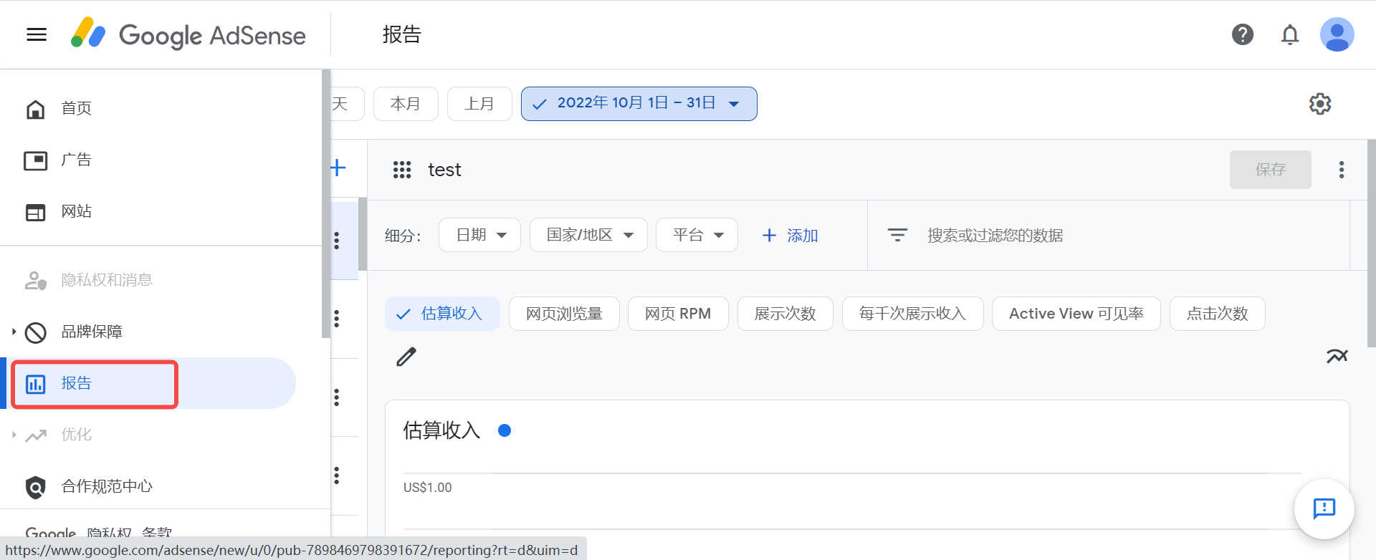Click the blue plus to add report

(x=338, y=168)
